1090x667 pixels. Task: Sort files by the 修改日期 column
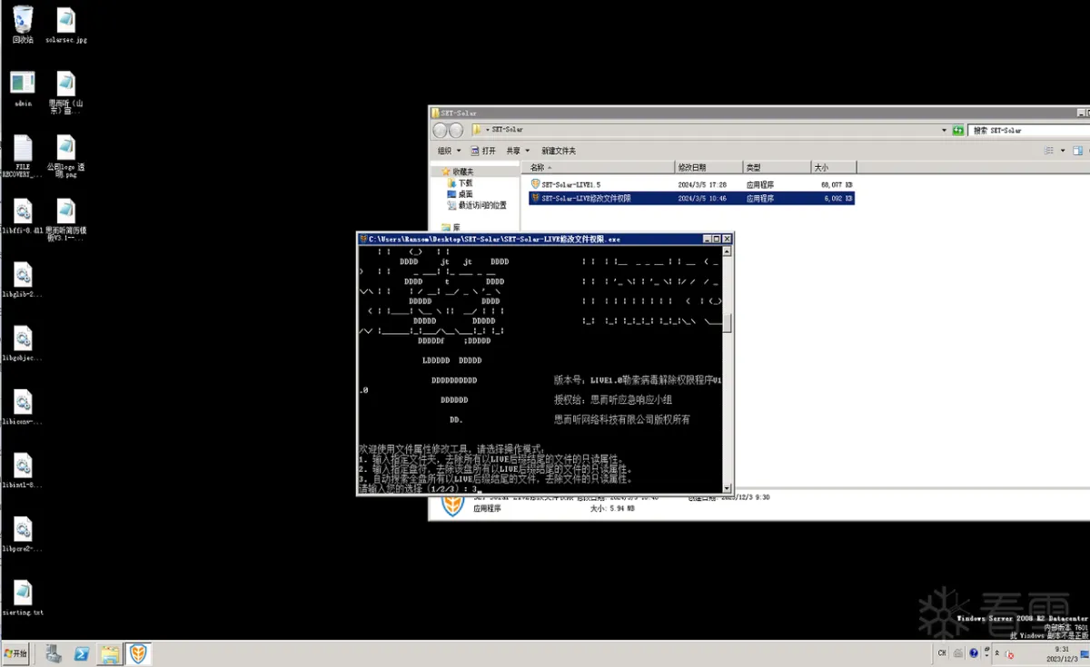coord(709,168)
